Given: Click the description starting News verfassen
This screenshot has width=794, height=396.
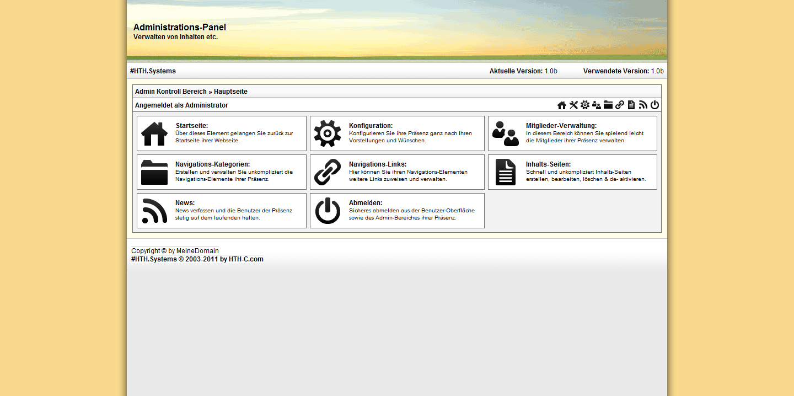Looking at the screenshot, I should [234, 214].
